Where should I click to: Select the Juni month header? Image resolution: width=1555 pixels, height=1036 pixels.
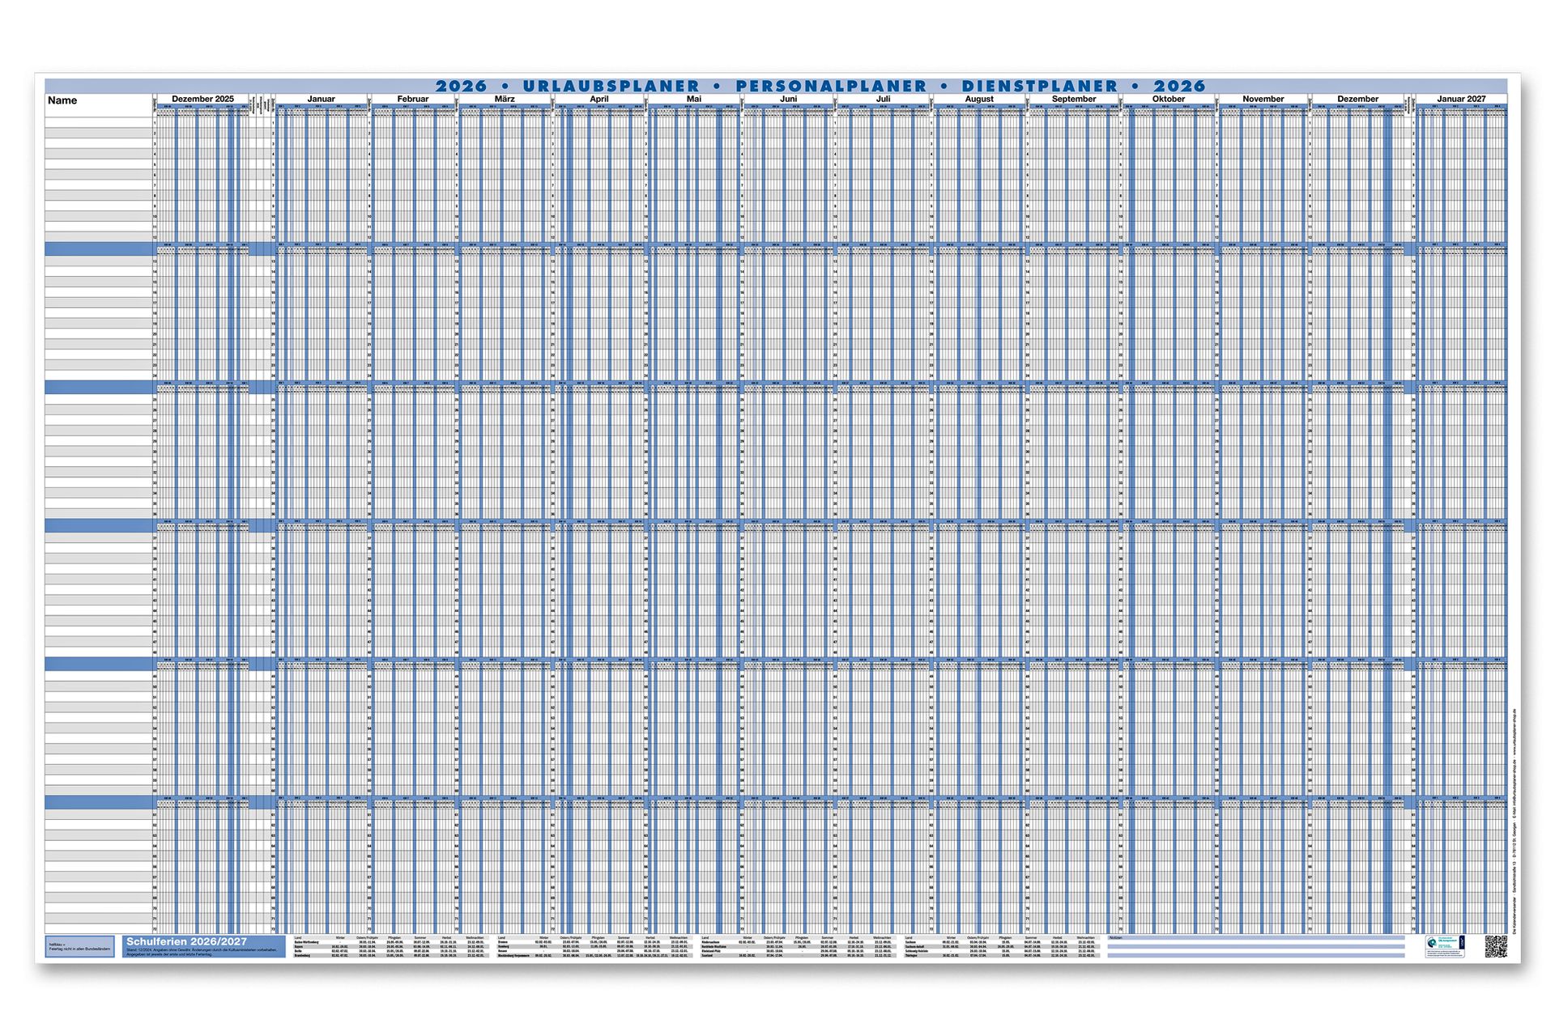788,99
